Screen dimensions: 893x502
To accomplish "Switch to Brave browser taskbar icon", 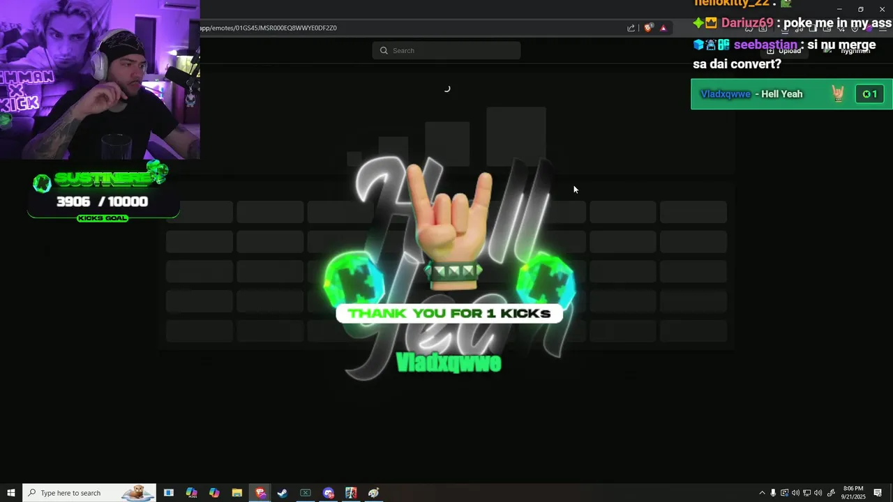I will click(260, 493).
